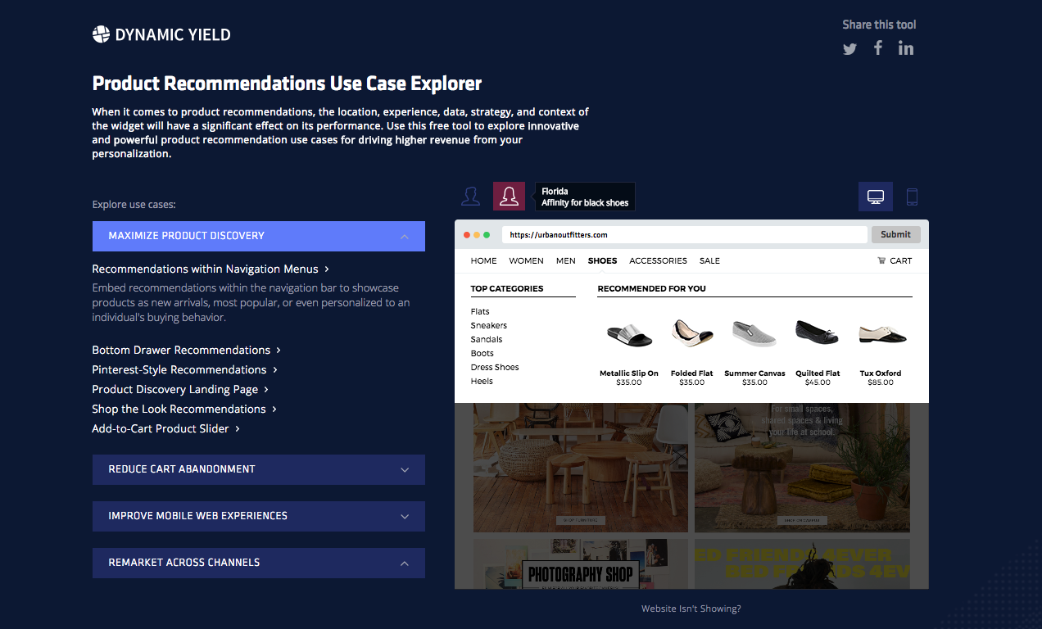Open SALE in store menu
1042x629 pixels.
[709, 260]
